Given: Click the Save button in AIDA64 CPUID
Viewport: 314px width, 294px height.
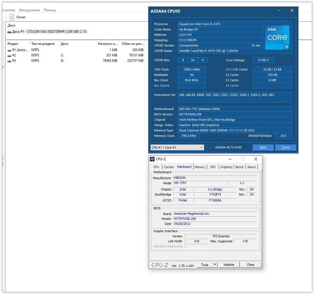Looking at the screenshot, I should (263, 147).
